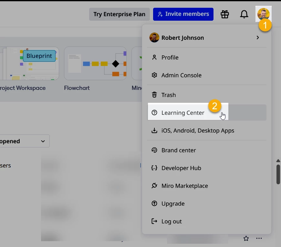Open the last opened sort dropdown

25,141
